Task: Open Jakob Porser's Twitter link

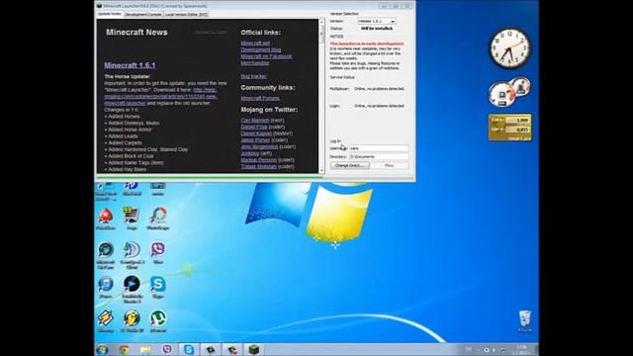Action: (255, 140)
